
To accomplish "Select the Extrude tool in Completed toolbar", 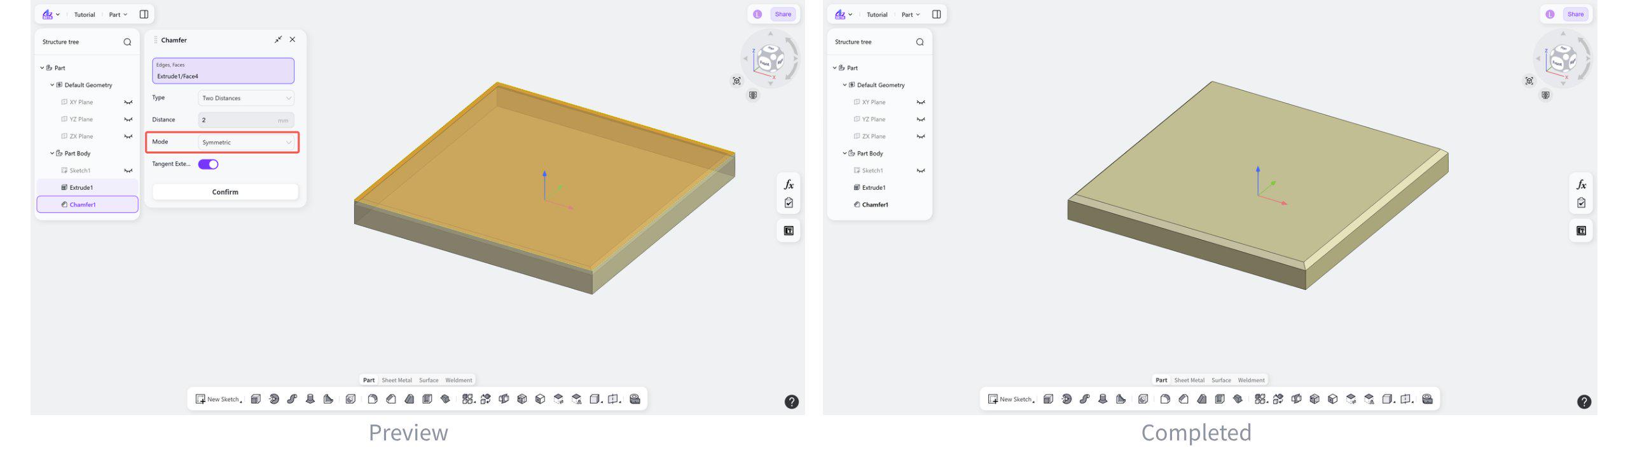I will 1048,399.
